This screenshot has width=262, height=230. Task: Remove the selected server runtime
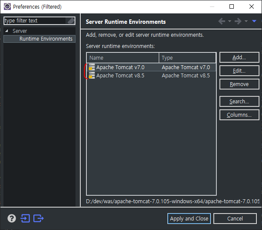(x=239, y=84)
